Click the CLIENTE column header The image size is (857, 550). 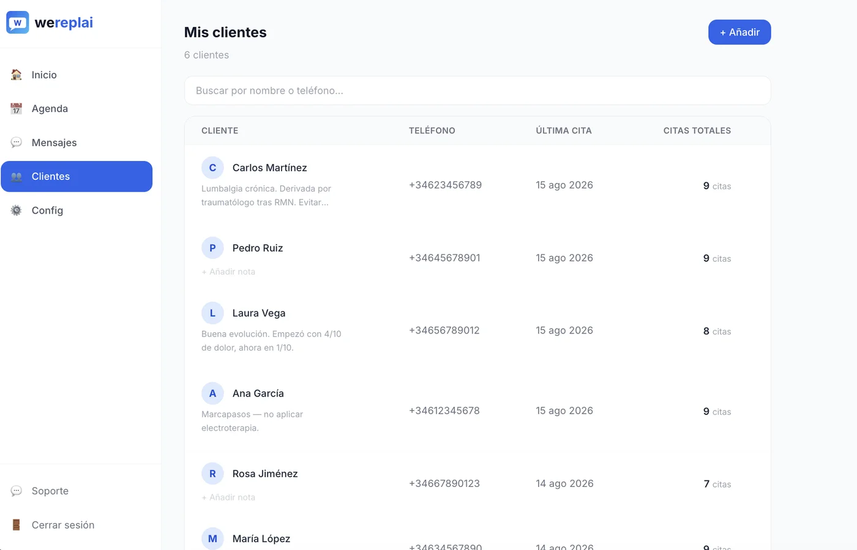pos(220,130)
